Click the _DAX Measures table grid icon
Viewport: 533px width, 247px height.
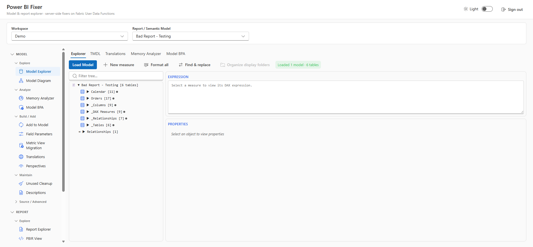pos(82,112)
